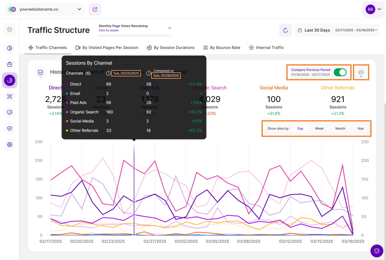Expand the sidebar with arrow icon

click(x=10, y=30)
